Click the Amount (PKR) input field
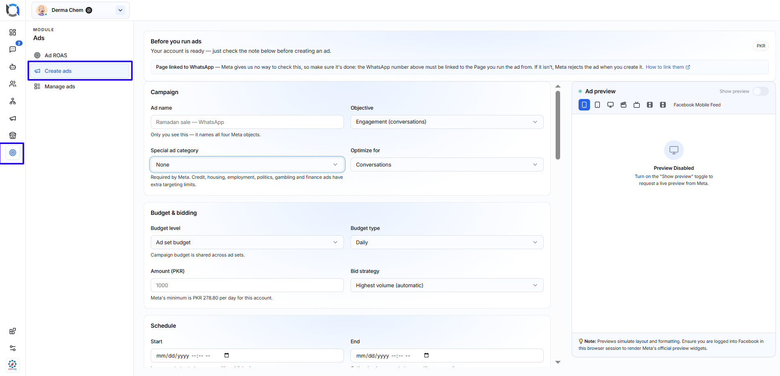Viewport: 780px width, 376px height. coord(247,285)
